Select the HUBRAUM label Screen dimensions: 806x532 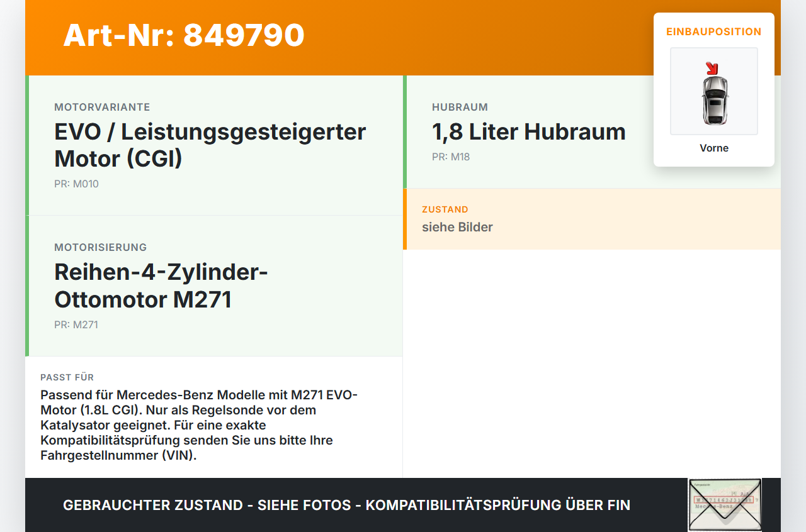click(460, 108)
